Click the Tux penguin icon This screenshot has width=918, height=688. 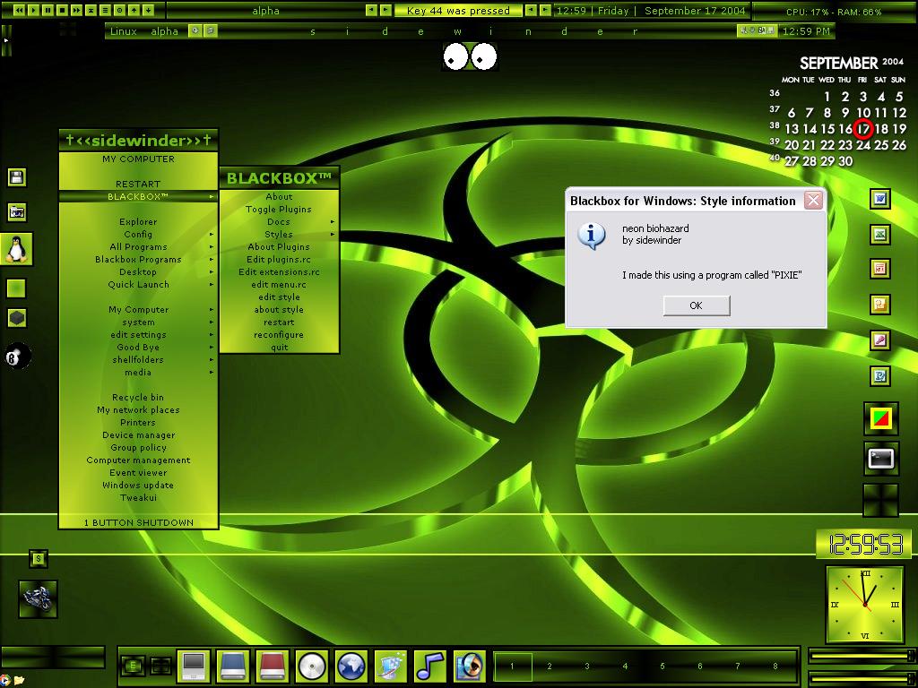[16, 249]
